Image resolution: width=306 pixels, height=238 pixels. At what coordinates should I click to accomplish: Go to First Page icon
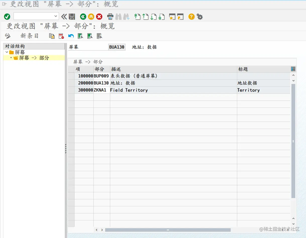click(137, 17)
